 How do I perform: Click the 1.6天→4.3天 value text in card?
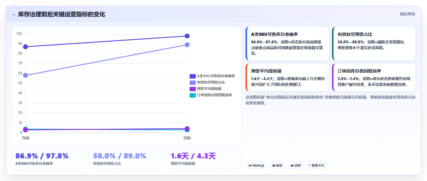263,79
